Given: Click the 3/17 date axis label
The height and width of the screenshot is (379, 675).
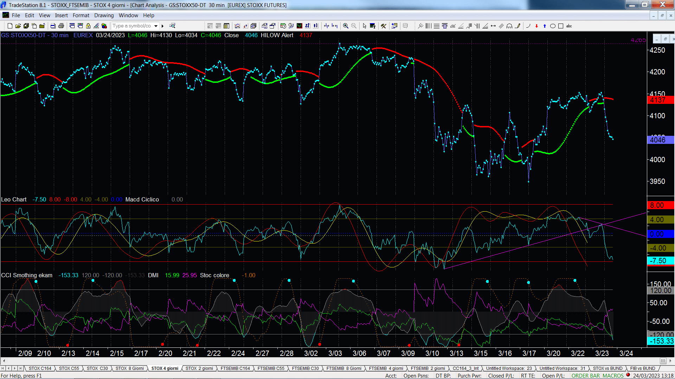Looking at the screenshot, I should coord(529,353).
